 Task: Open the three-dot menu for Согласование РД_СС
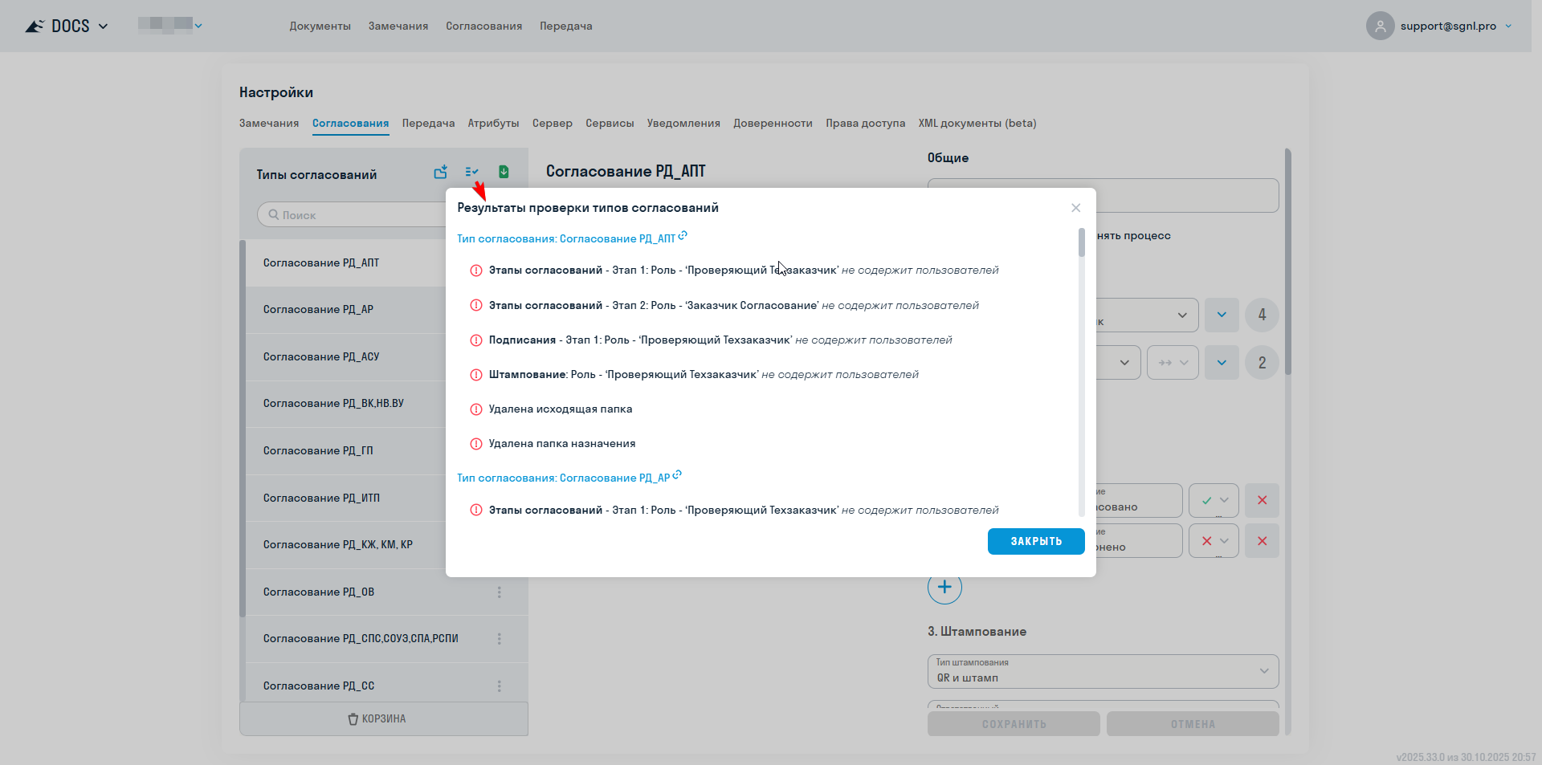[x=500, y=686]
